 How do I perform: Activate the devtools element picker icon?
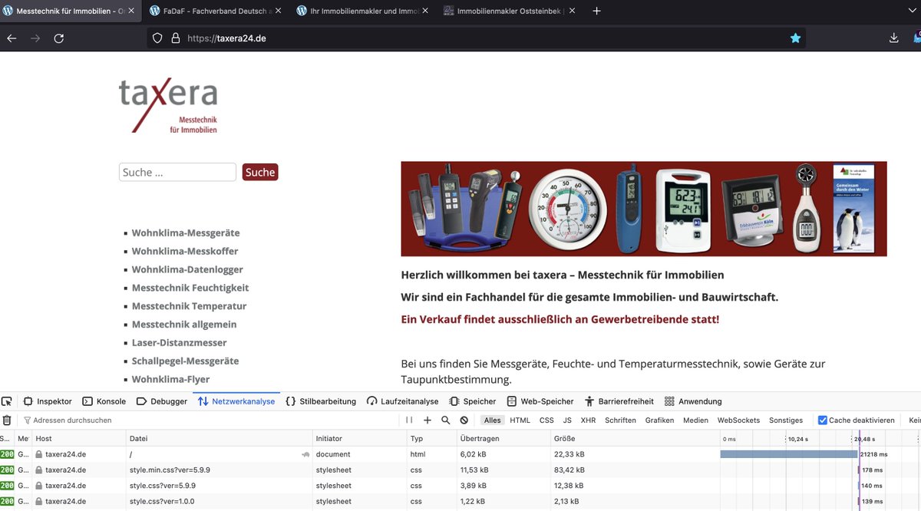[x=7, y=401]
